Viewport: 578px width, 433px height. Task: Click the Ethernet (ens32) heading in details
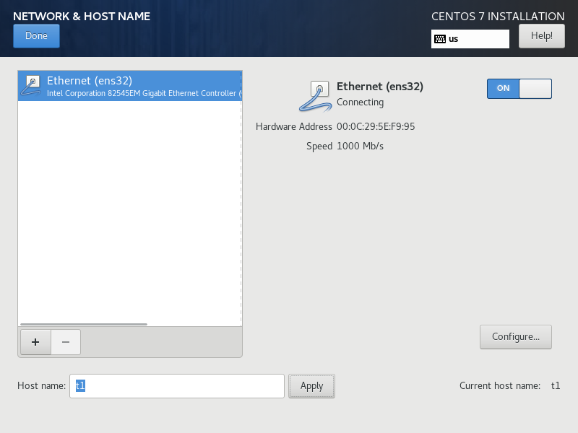pos(380,87)
